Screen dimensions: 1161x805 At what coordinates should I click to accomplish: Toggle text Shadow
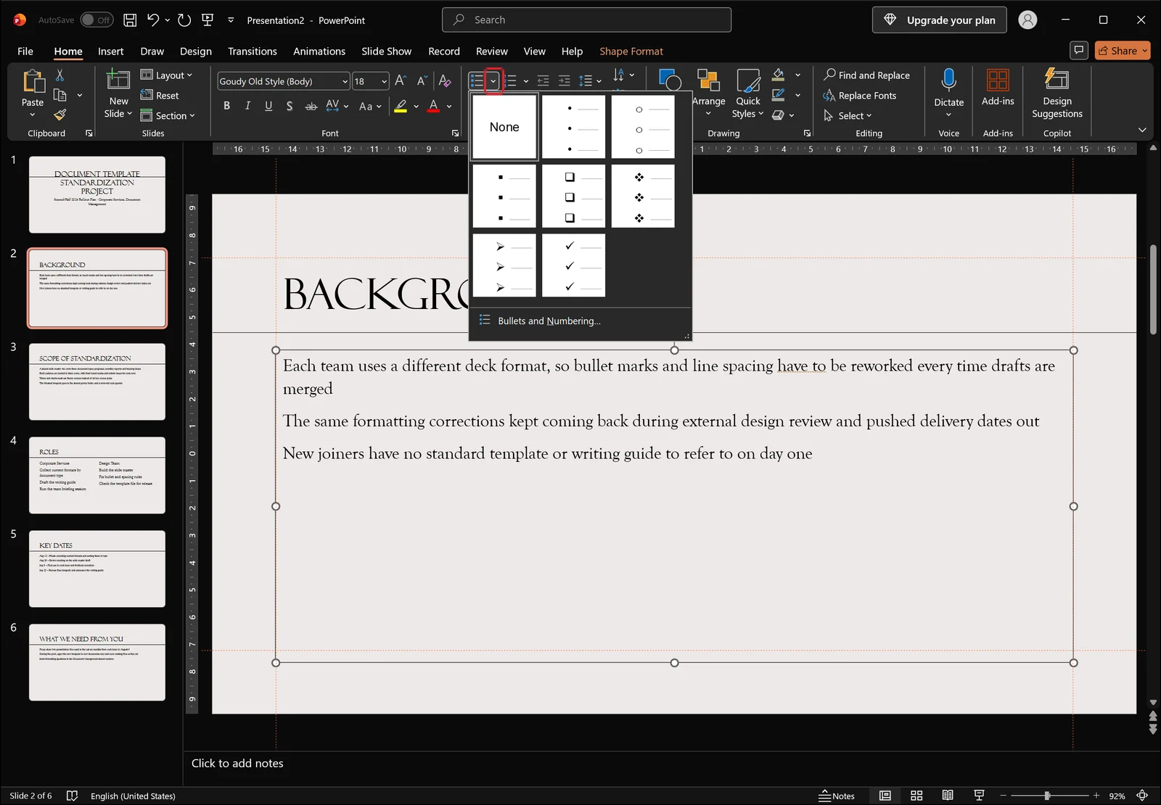pyautogui.click(x=290, y=106)
